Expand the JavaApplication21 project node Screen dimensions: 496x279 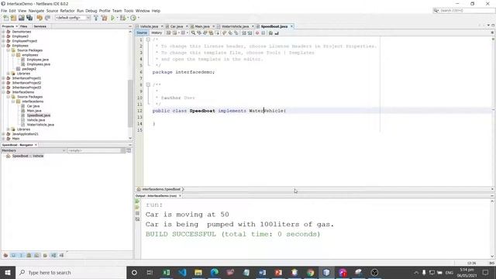3,134
